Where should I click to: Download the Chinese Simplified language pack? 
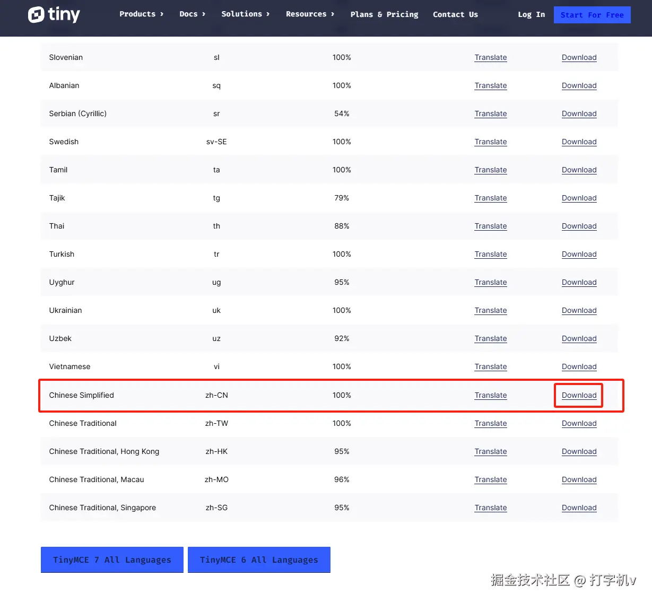point(579,395)
